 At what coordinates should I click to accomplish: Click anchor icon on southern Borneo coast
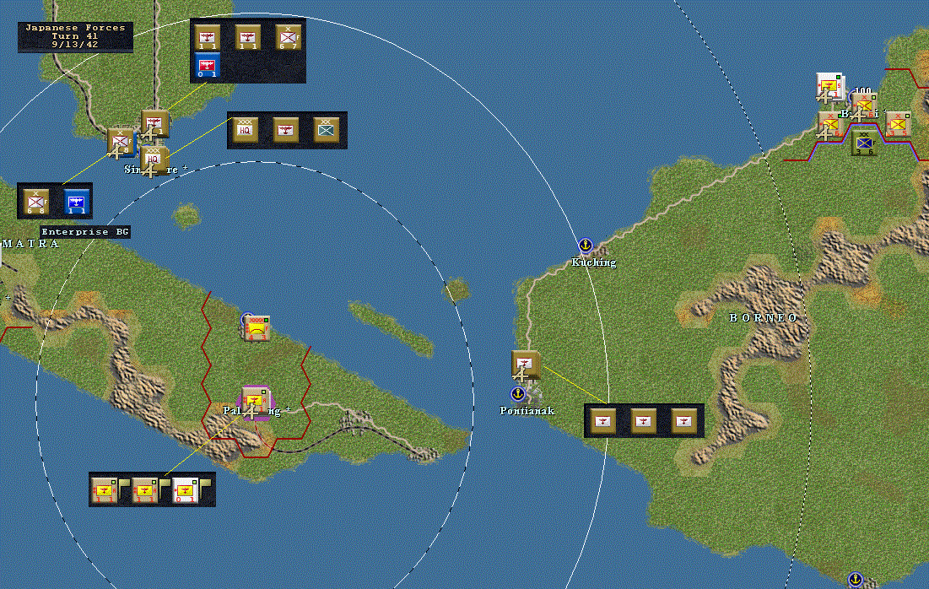855,579
